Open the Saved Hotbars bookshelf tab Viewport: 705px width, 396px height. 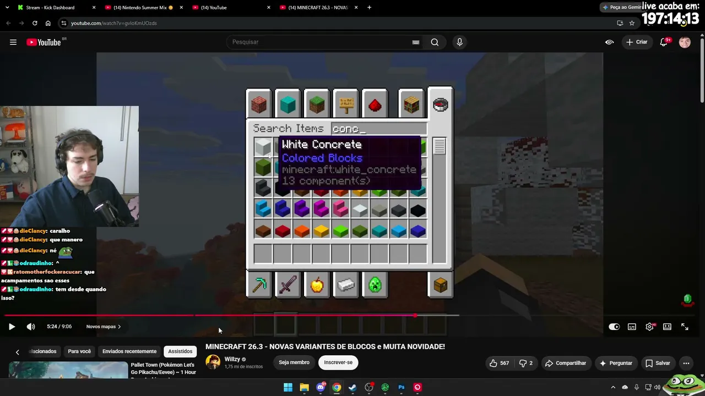click(x=411, y=104)
